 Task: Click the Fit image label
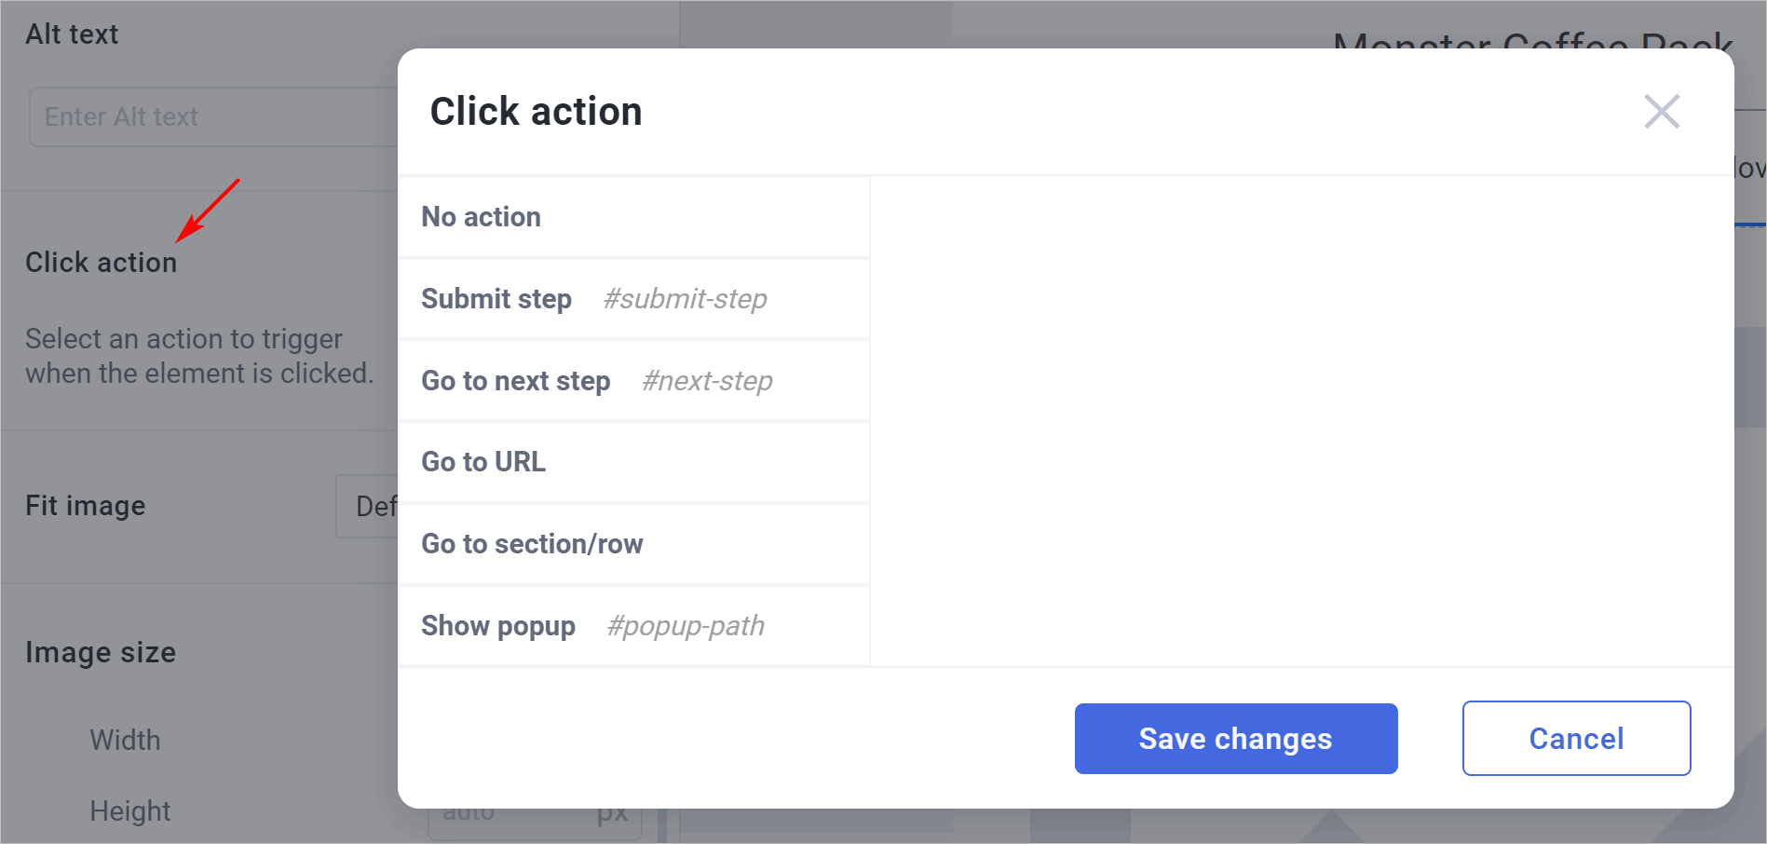click(x=85, y=506)
